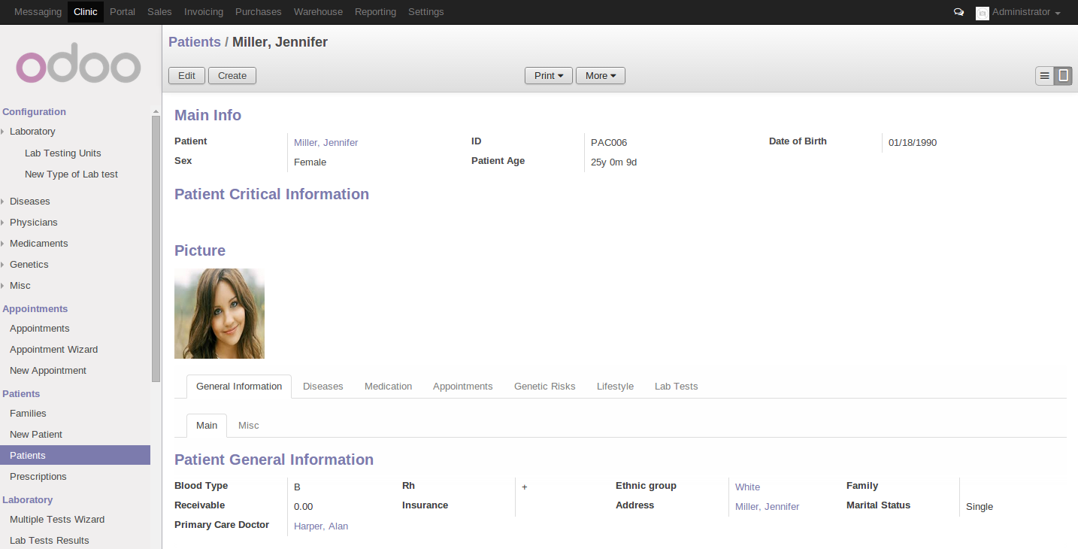Image resolution: width=1078 pixels, height=549 pixels.
Task: Open the Portal top menu
Action: click(x=123, y=12)
